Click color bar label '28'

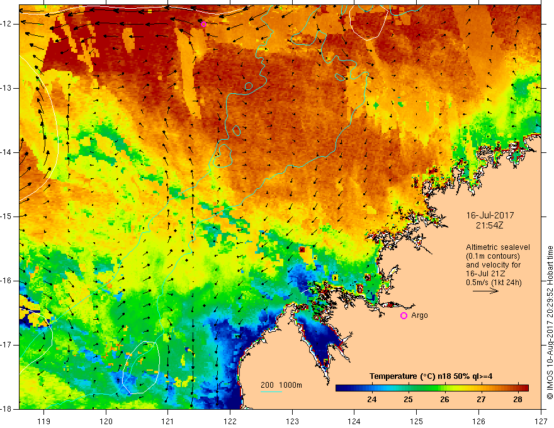(x=517, y=400)
